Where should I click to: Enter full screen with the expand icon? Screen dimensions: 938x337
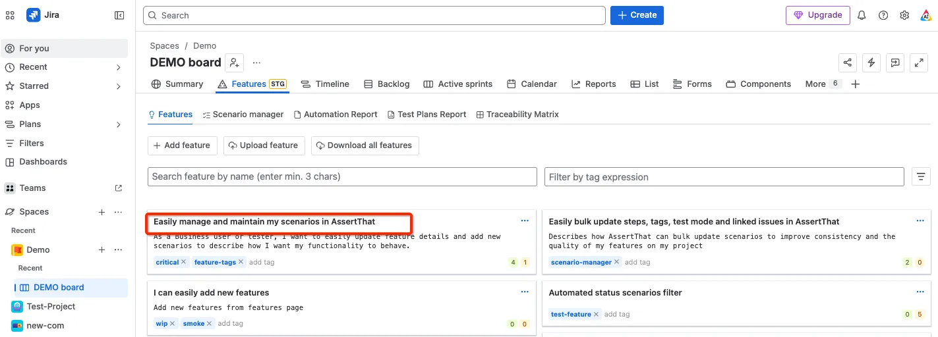coord(919,63)
